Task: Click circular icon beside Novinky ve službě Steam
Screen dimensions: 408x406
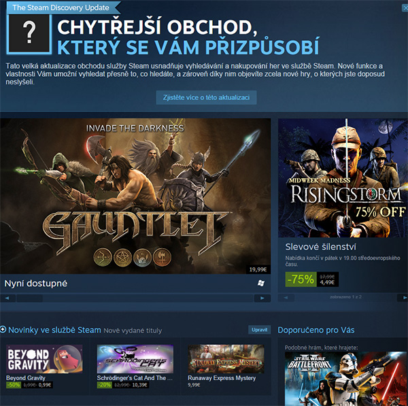Action: pos(3,329)
